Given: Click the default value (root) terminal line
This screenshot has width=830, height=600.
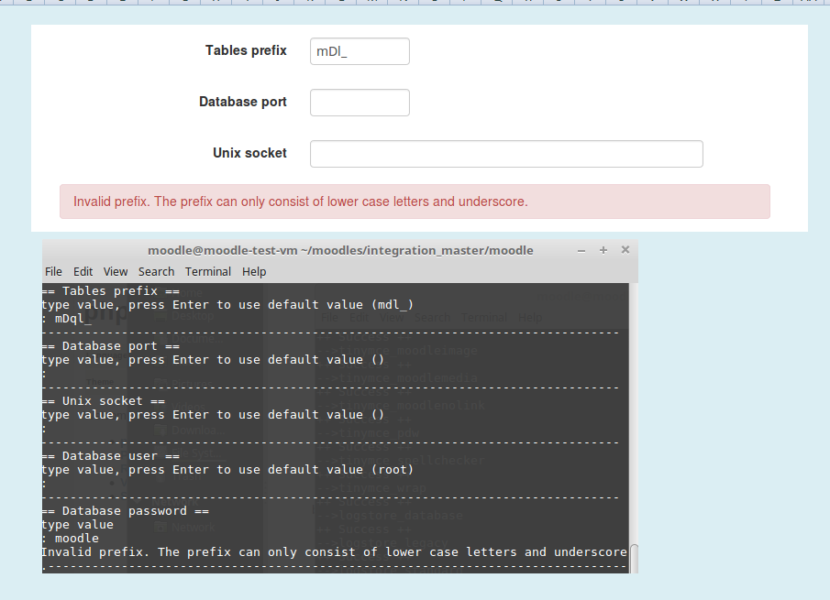Looking at the screenshot, I should [x=227, y=469].
